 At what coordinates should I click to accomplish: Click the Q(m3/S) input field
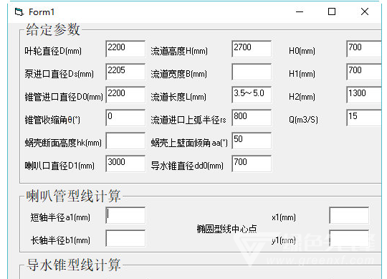(364, 118)
